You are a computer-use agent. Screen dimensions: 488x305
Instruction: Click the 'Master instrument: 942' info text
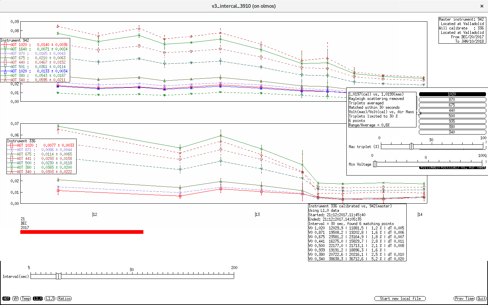point(462,19)
